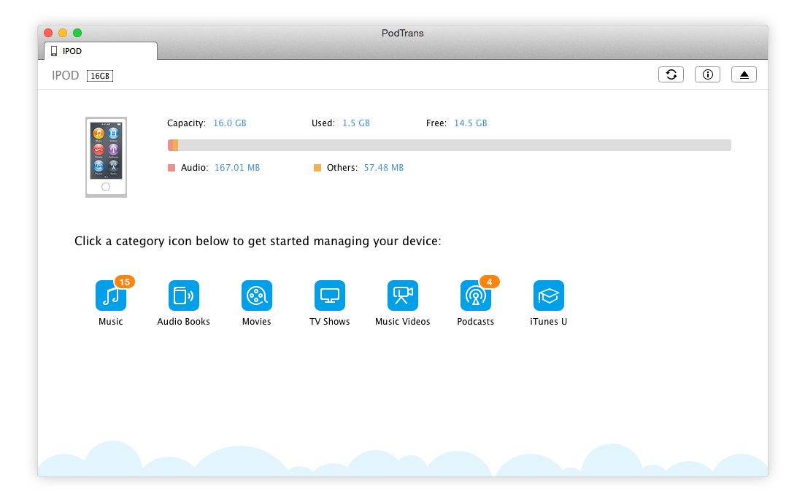
Task: Open the Music category
Action: coord(110,296)
